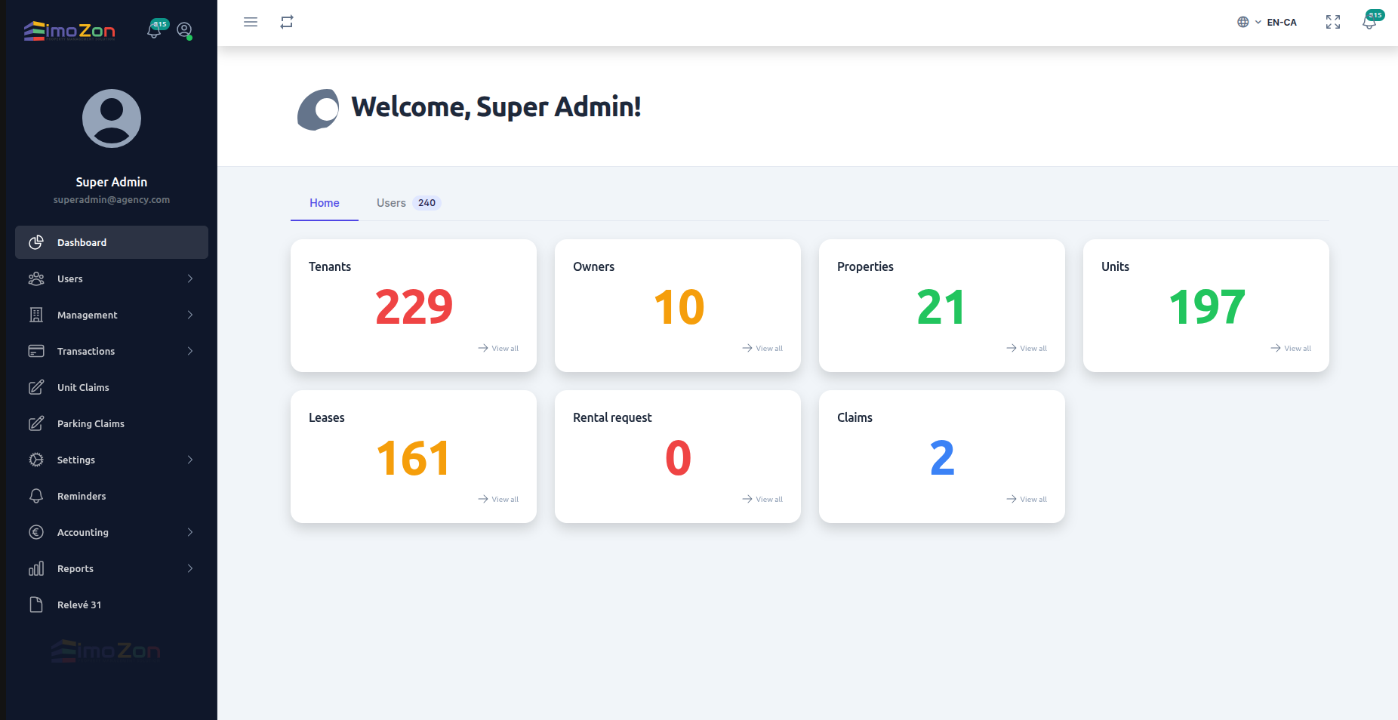
Task: Click the Dashboard pie chart icon
Action: click(x=36, y=242)
